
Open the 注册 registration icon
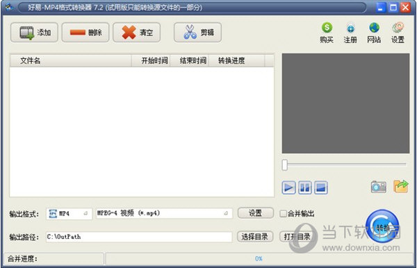[350, 33]
